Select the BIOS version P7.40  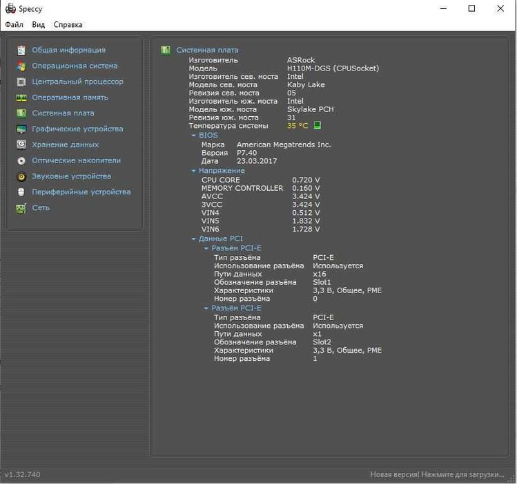(246, 153)
